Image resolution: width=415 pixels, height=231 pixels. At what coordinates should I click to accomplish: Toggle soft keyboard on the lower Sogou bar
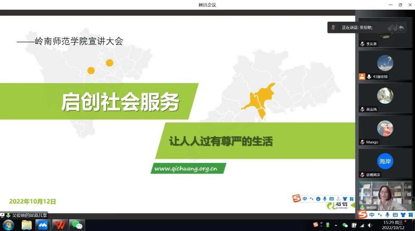click(x=395, y=215)
